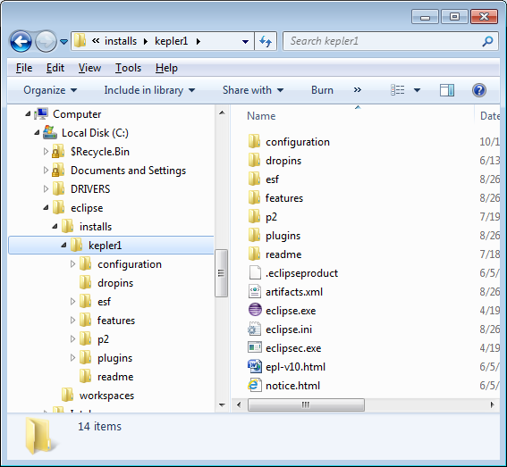Collapse the kepler1 tree node

pos(63,246)
